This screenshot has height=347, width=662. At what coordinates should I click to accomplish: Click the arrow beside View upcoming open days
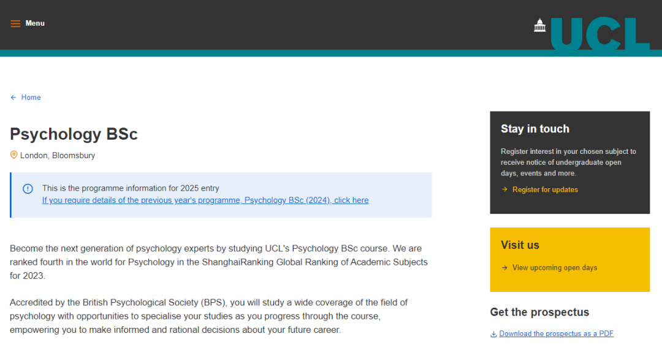504,268
